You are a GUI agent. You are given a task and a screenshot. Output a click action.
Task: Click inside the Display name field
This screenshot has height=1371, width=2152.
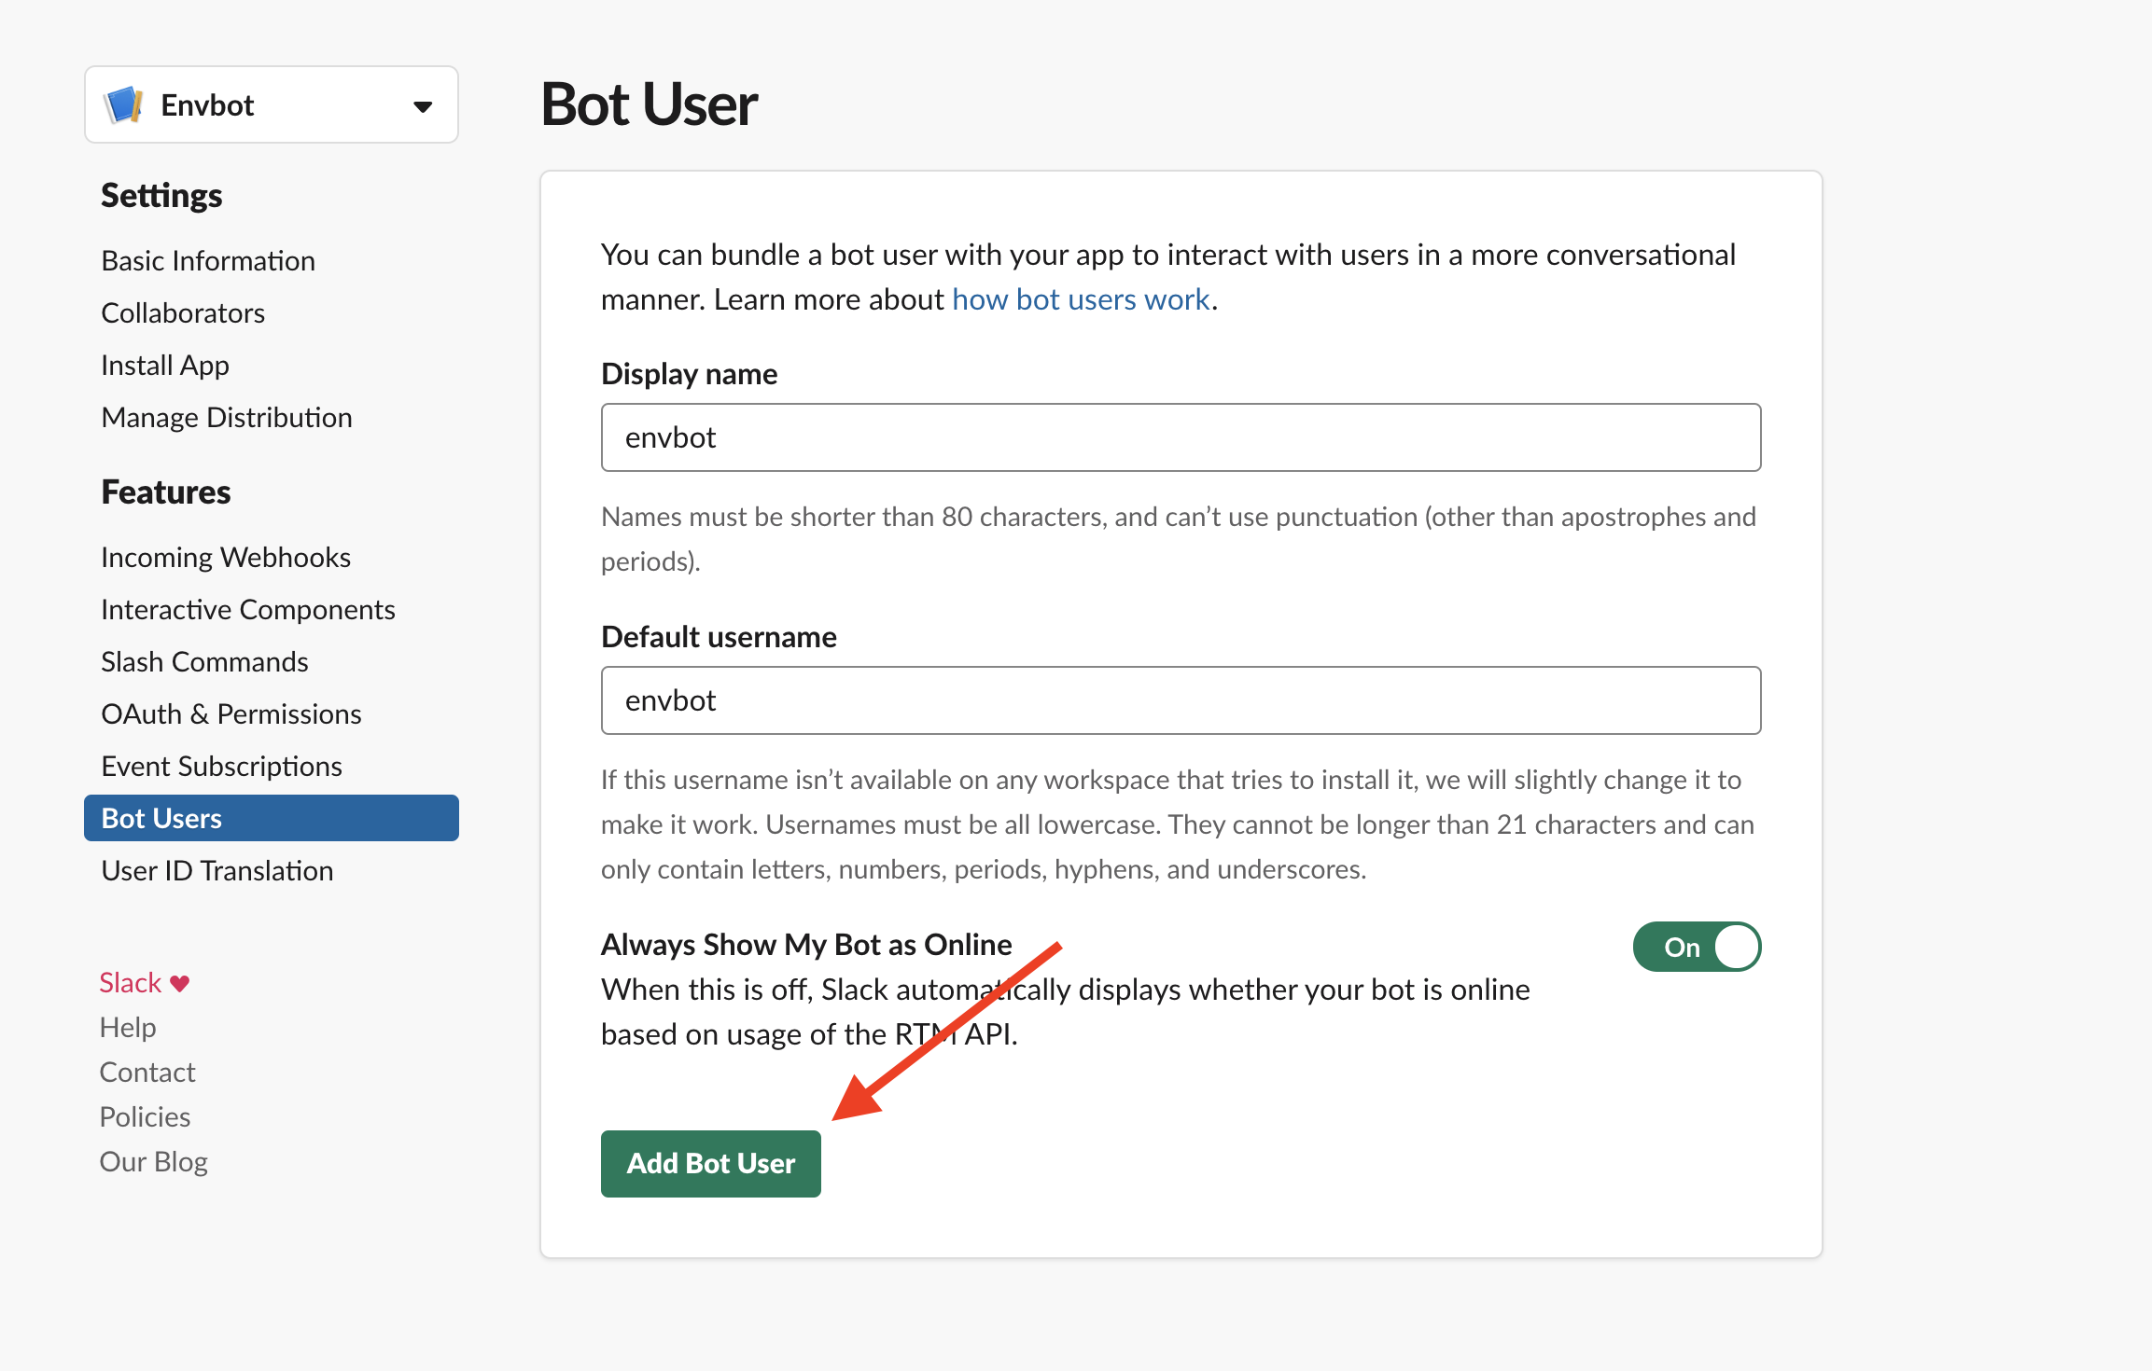(x=1181, y=437)
